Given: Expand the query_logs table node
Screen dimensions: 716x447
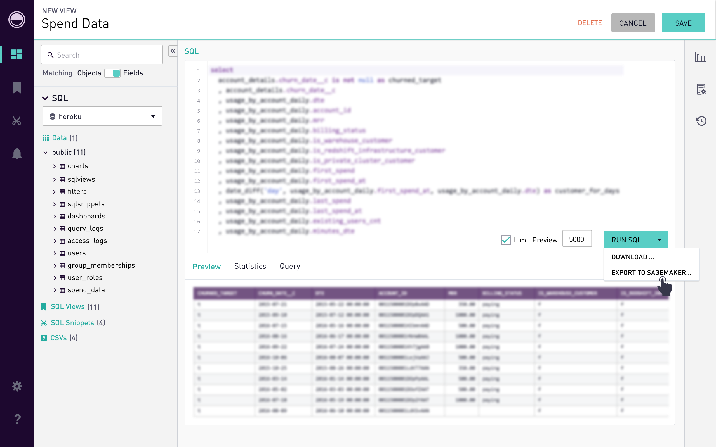Looking at the screenshot, I should coord(55,229).
